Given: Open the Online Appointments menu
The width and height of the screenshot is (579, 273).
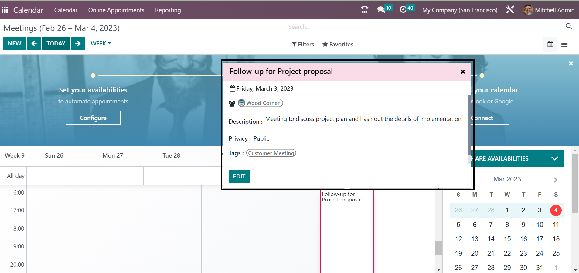Looking at the screenshot, I should pos(116,10).
